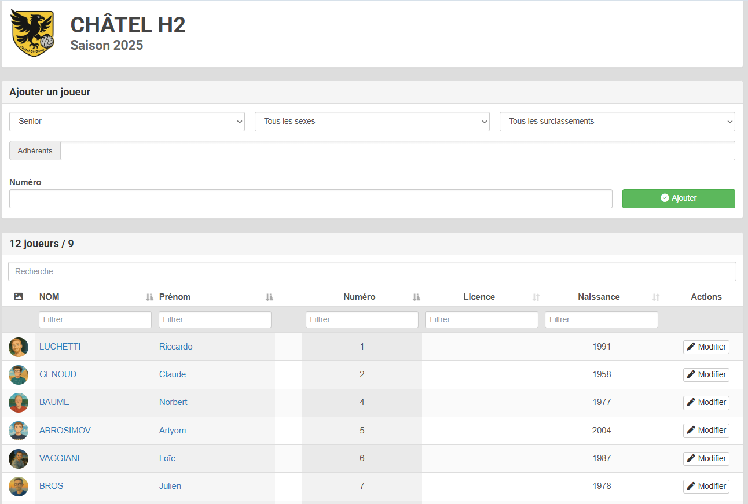
Task: Click the Licence column sort arrows
Action: pos(536,297)
